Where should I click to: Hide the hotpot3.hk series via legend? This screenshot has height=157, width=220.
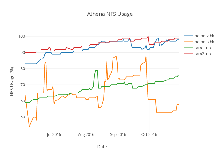[204, 42]
